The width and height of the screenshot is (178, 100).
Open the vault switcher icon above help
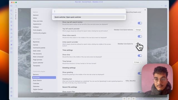click(x=11, y=88)
